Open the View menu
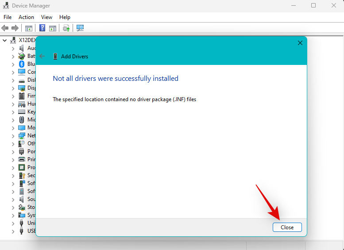344x250 pixels. point(46,17)
